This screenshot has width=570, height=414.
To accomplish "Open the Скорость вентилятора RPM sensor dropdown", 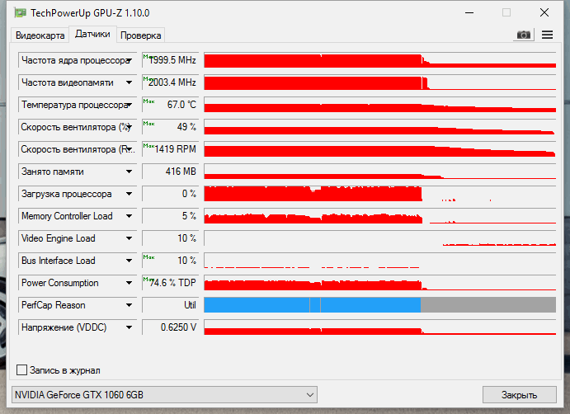I will coord(129,149).
